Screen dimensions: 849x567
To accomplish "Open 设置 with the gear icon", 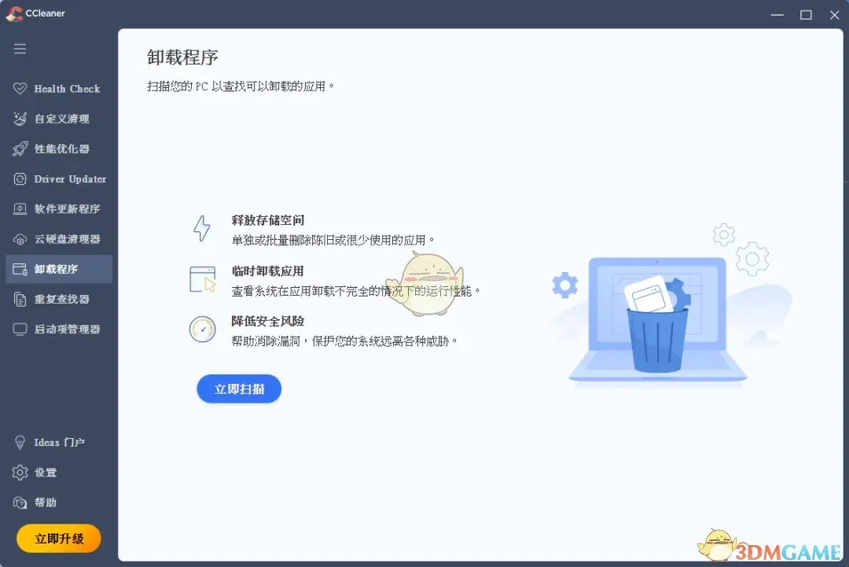I will tap(20, 472).
